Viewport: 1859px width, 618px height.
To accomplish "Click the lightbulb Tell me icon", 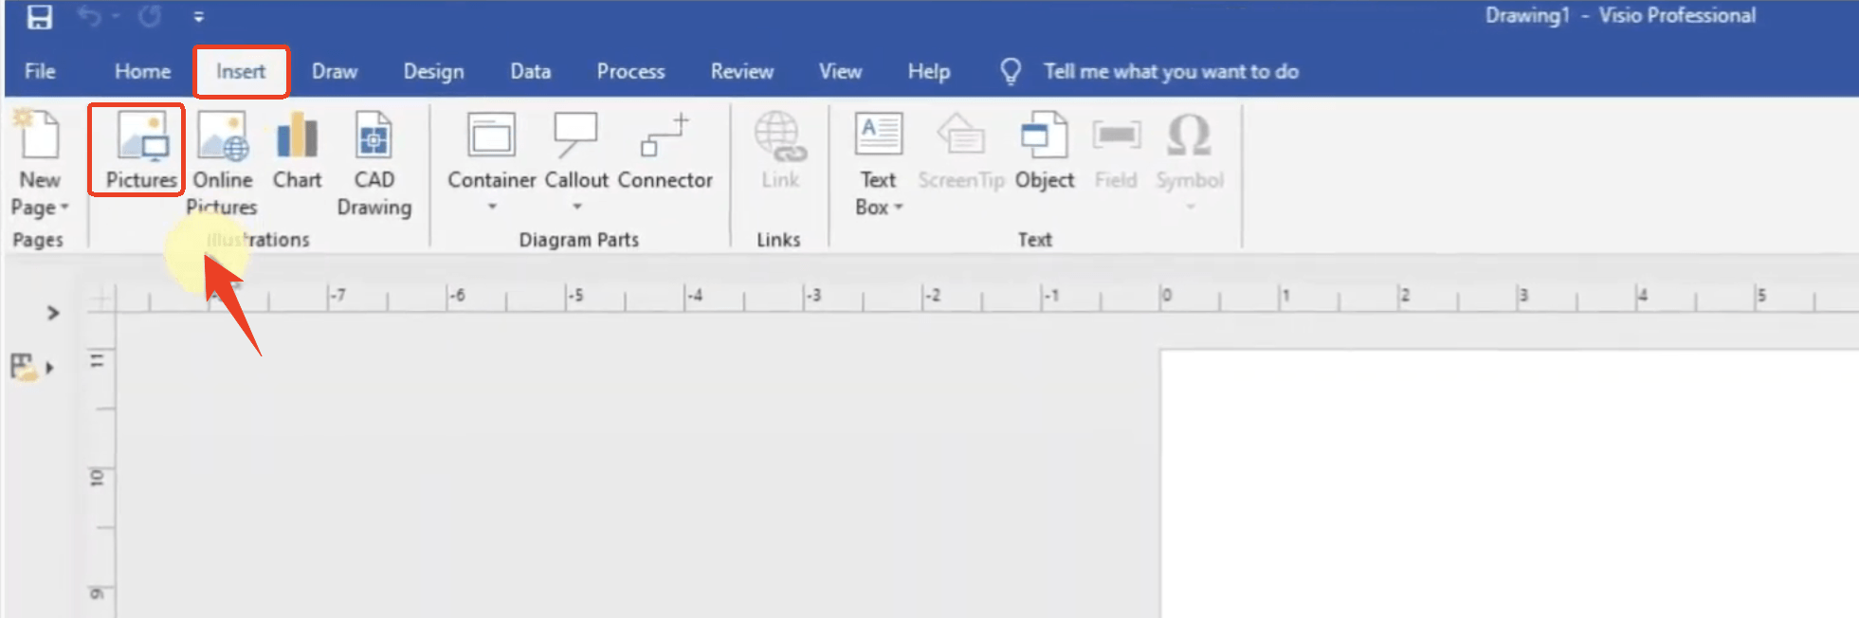I will pyautogui.click(x=1011, y=71).
